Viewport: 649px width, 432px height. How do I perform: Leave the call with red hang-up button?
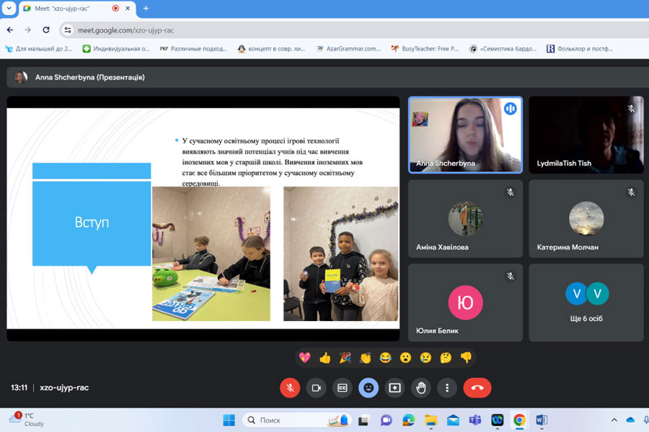coord(477,388)
